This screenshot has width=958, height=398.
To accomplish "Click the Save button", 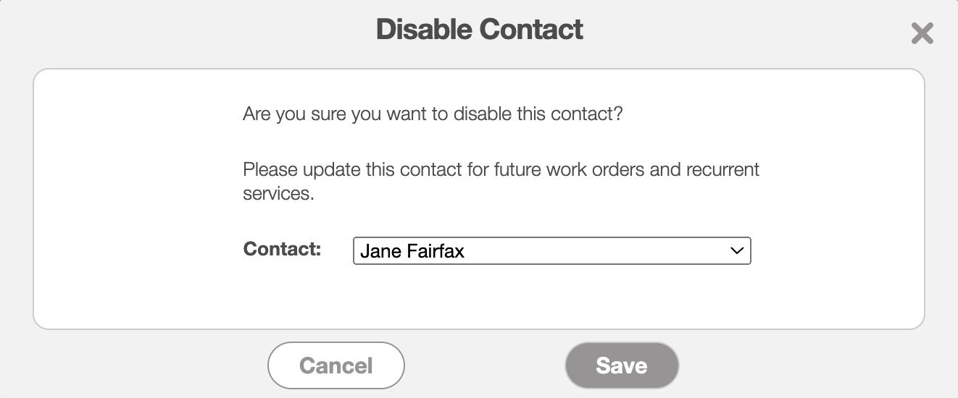I will [x=621, y=365].
